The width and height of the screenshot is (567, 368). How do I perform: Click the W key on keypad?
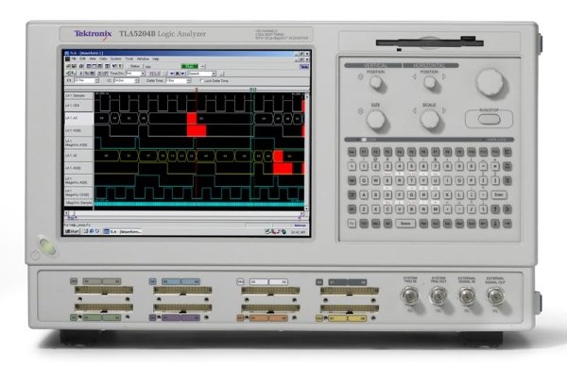coord(376,180)
